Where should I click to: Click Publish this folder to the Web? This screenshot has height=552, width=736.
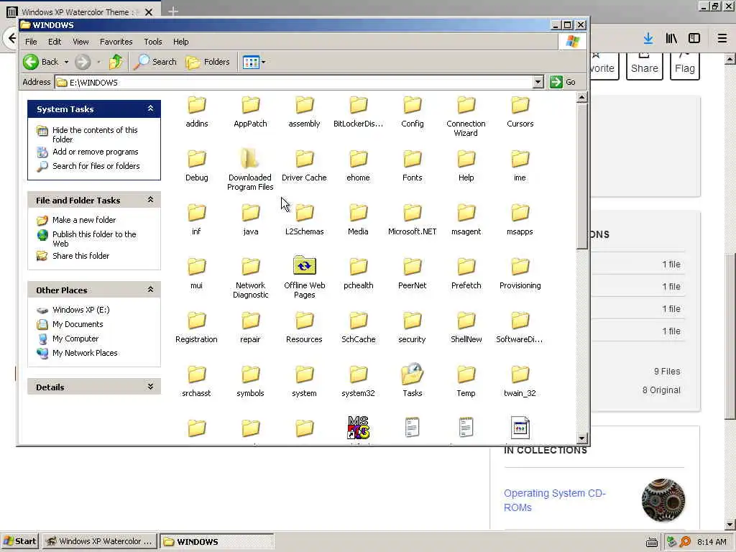94,239
